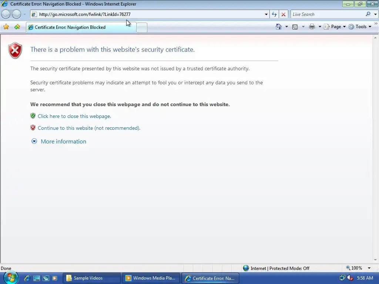Click the red security shield warning icon
The height and width of the screenshot is (284, 379).
coord(15,50)
